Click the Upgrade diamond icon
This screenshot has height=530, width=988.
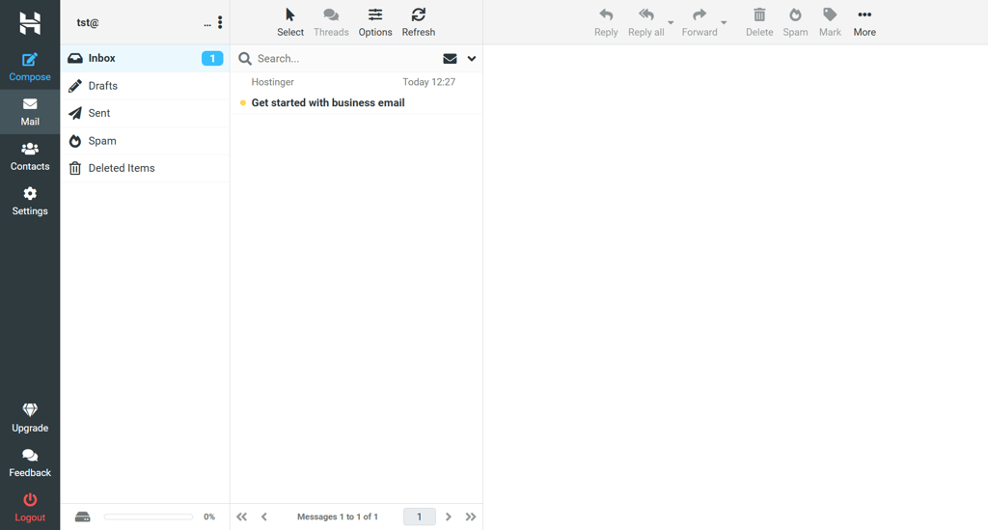click(30, 410)
